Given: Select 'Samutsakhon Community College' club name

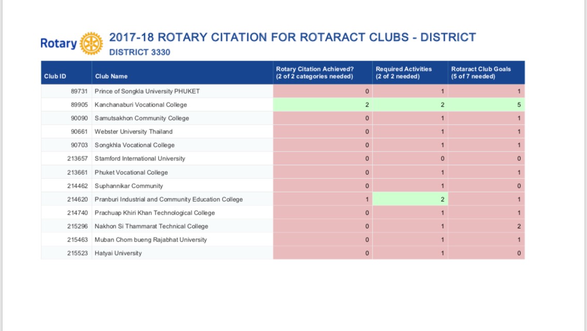Looking at the screenshot, I should [x=142, y=118].
